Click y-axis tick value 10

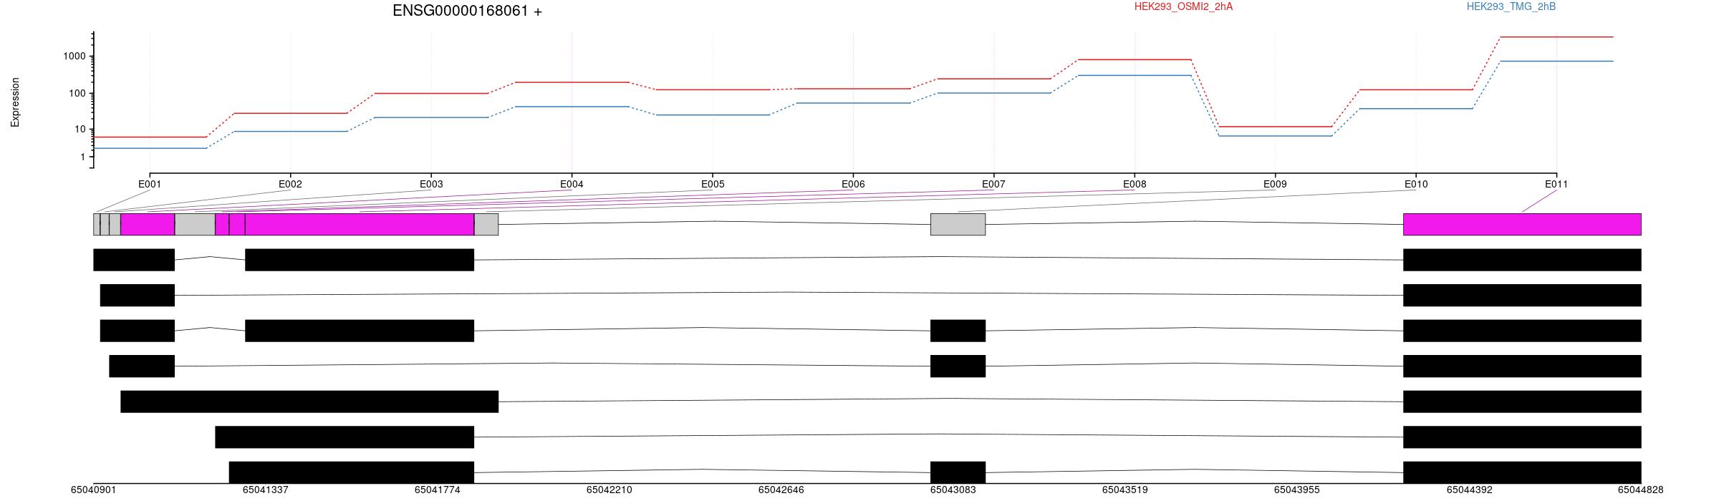coord(82,130)
